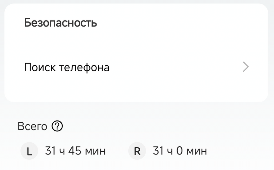Click the word телефона in the list row

coord(84,67)
